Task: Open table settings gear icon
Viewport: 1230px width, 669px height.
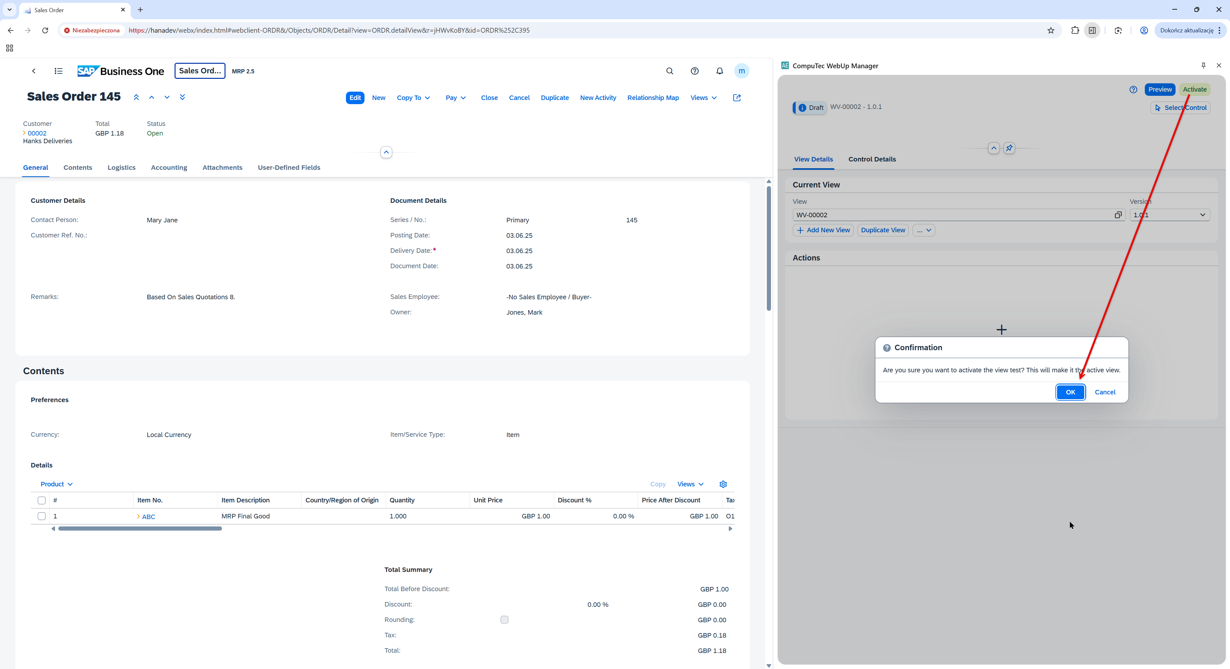Action: [723, 484]
